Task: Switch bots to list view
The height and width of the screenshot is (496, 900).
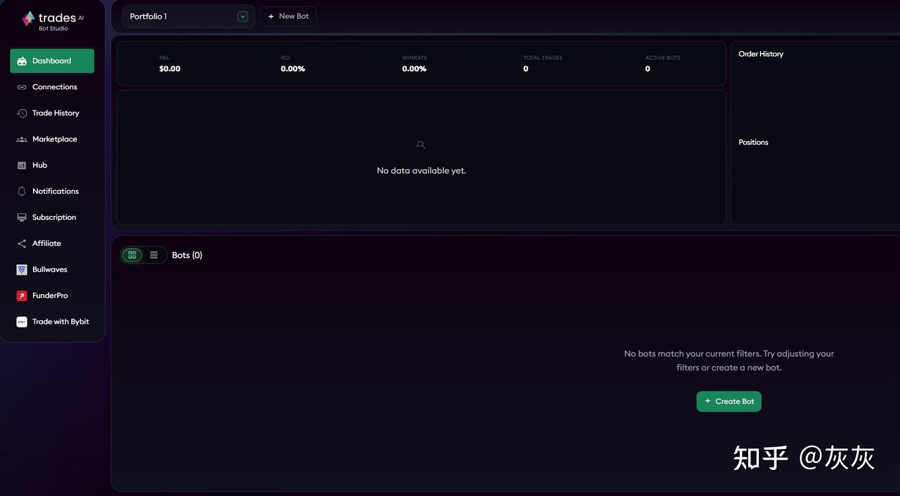Action: (154, 255)
